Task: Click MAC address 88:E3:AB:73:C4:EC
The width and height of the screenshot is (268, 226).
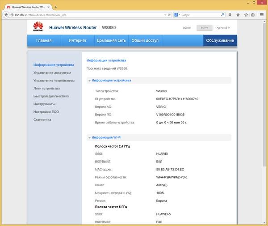Action: [x=170, y=170]
